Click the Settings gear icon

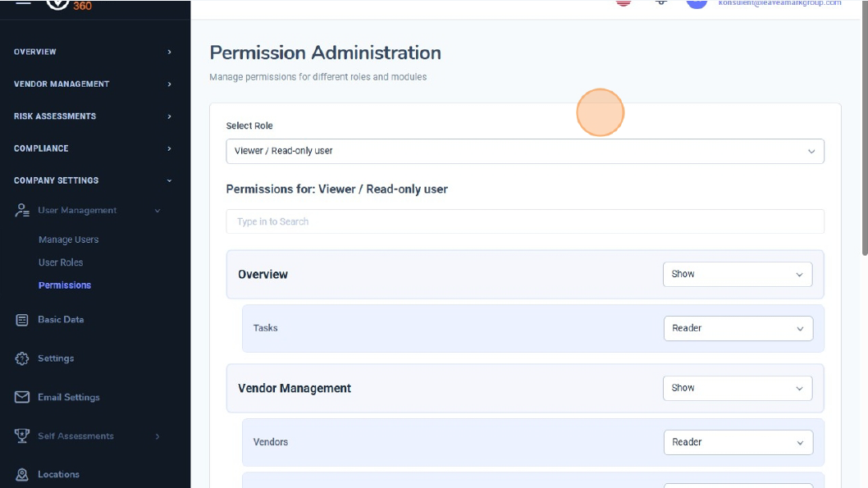coord(22,358)
